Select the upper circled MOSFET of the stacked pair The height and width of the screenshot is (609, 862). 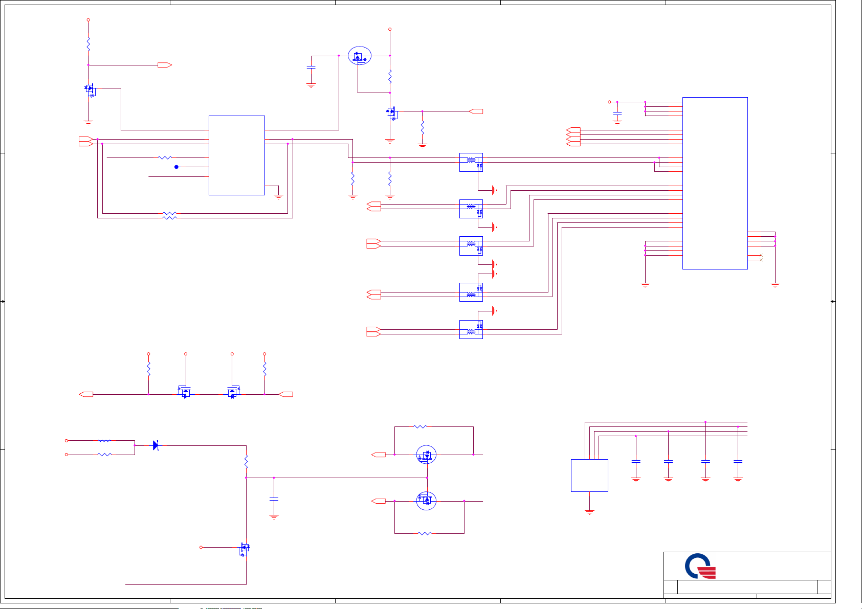pos(426,455)
